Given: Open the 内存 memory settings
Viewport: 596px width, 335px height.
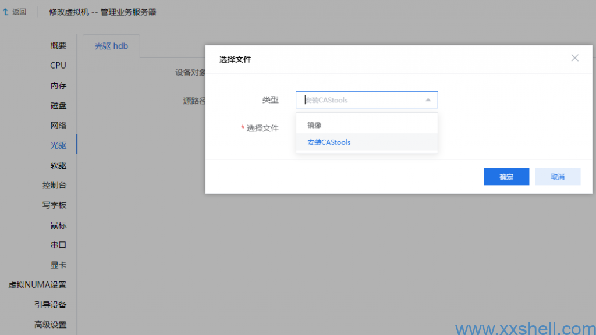Looking at the screenshot, I should click(58, 85).
